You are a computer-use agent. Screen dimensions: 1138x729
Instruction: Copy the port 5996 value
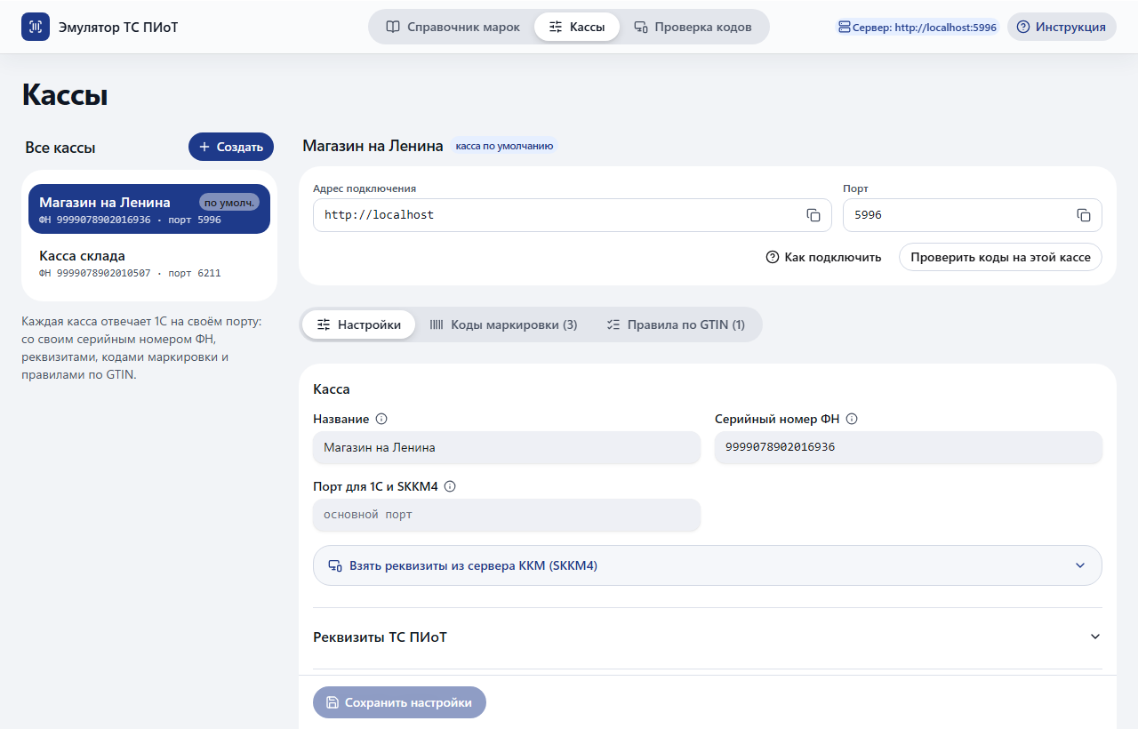tap(1083, 215)
